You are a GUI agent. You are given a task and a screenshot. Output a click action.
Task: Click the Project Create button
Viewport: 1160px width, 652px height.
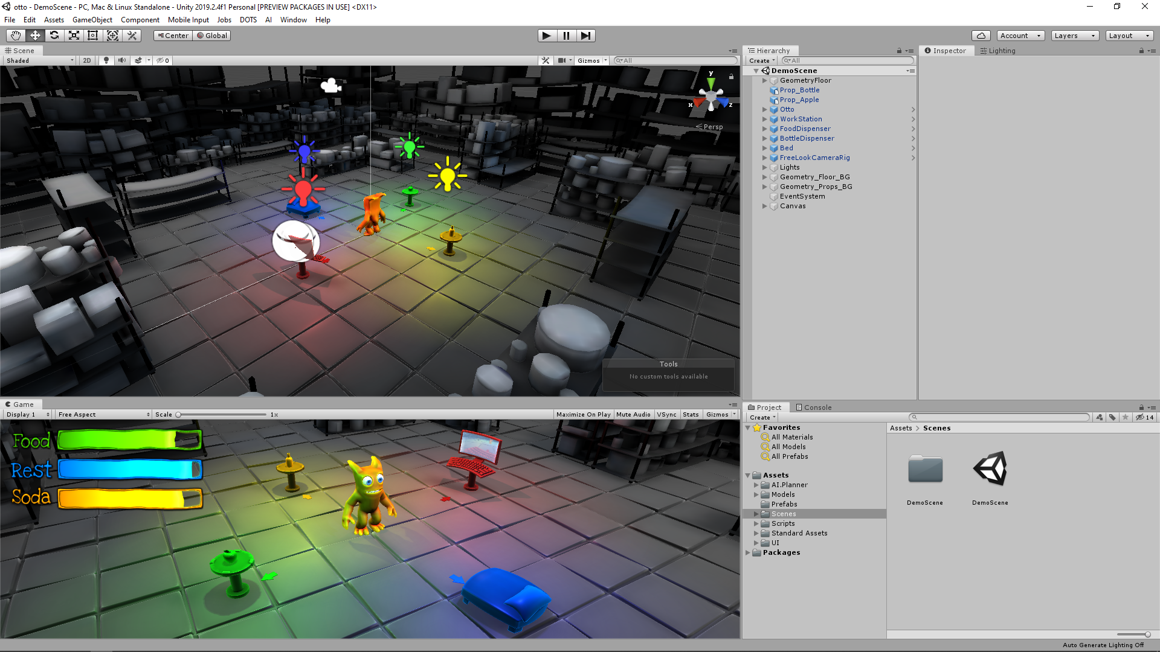coord(762,417)
